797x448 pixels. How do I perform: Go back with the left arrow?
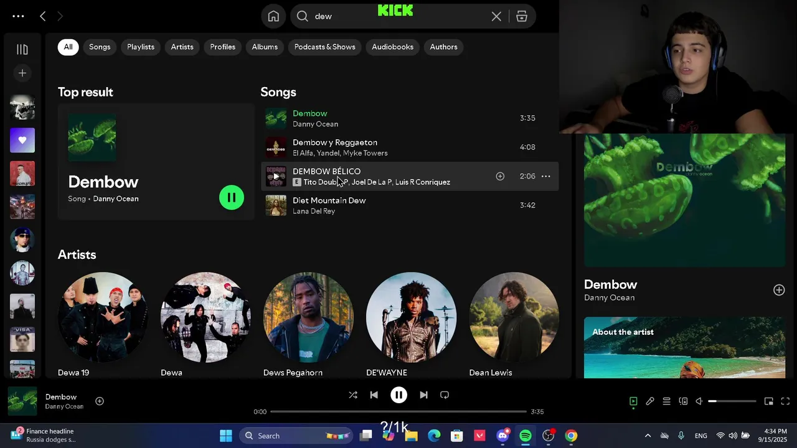coord(42,16)
